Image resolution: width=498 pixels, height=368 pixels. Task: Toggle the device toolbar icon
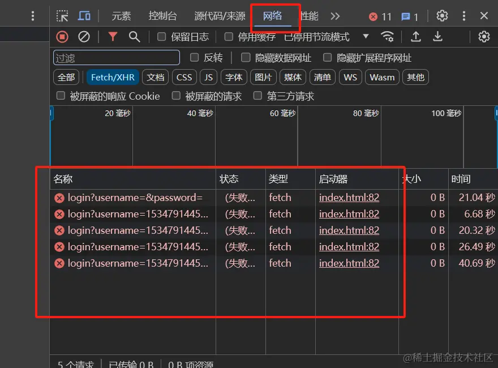[x=84, y=15]
